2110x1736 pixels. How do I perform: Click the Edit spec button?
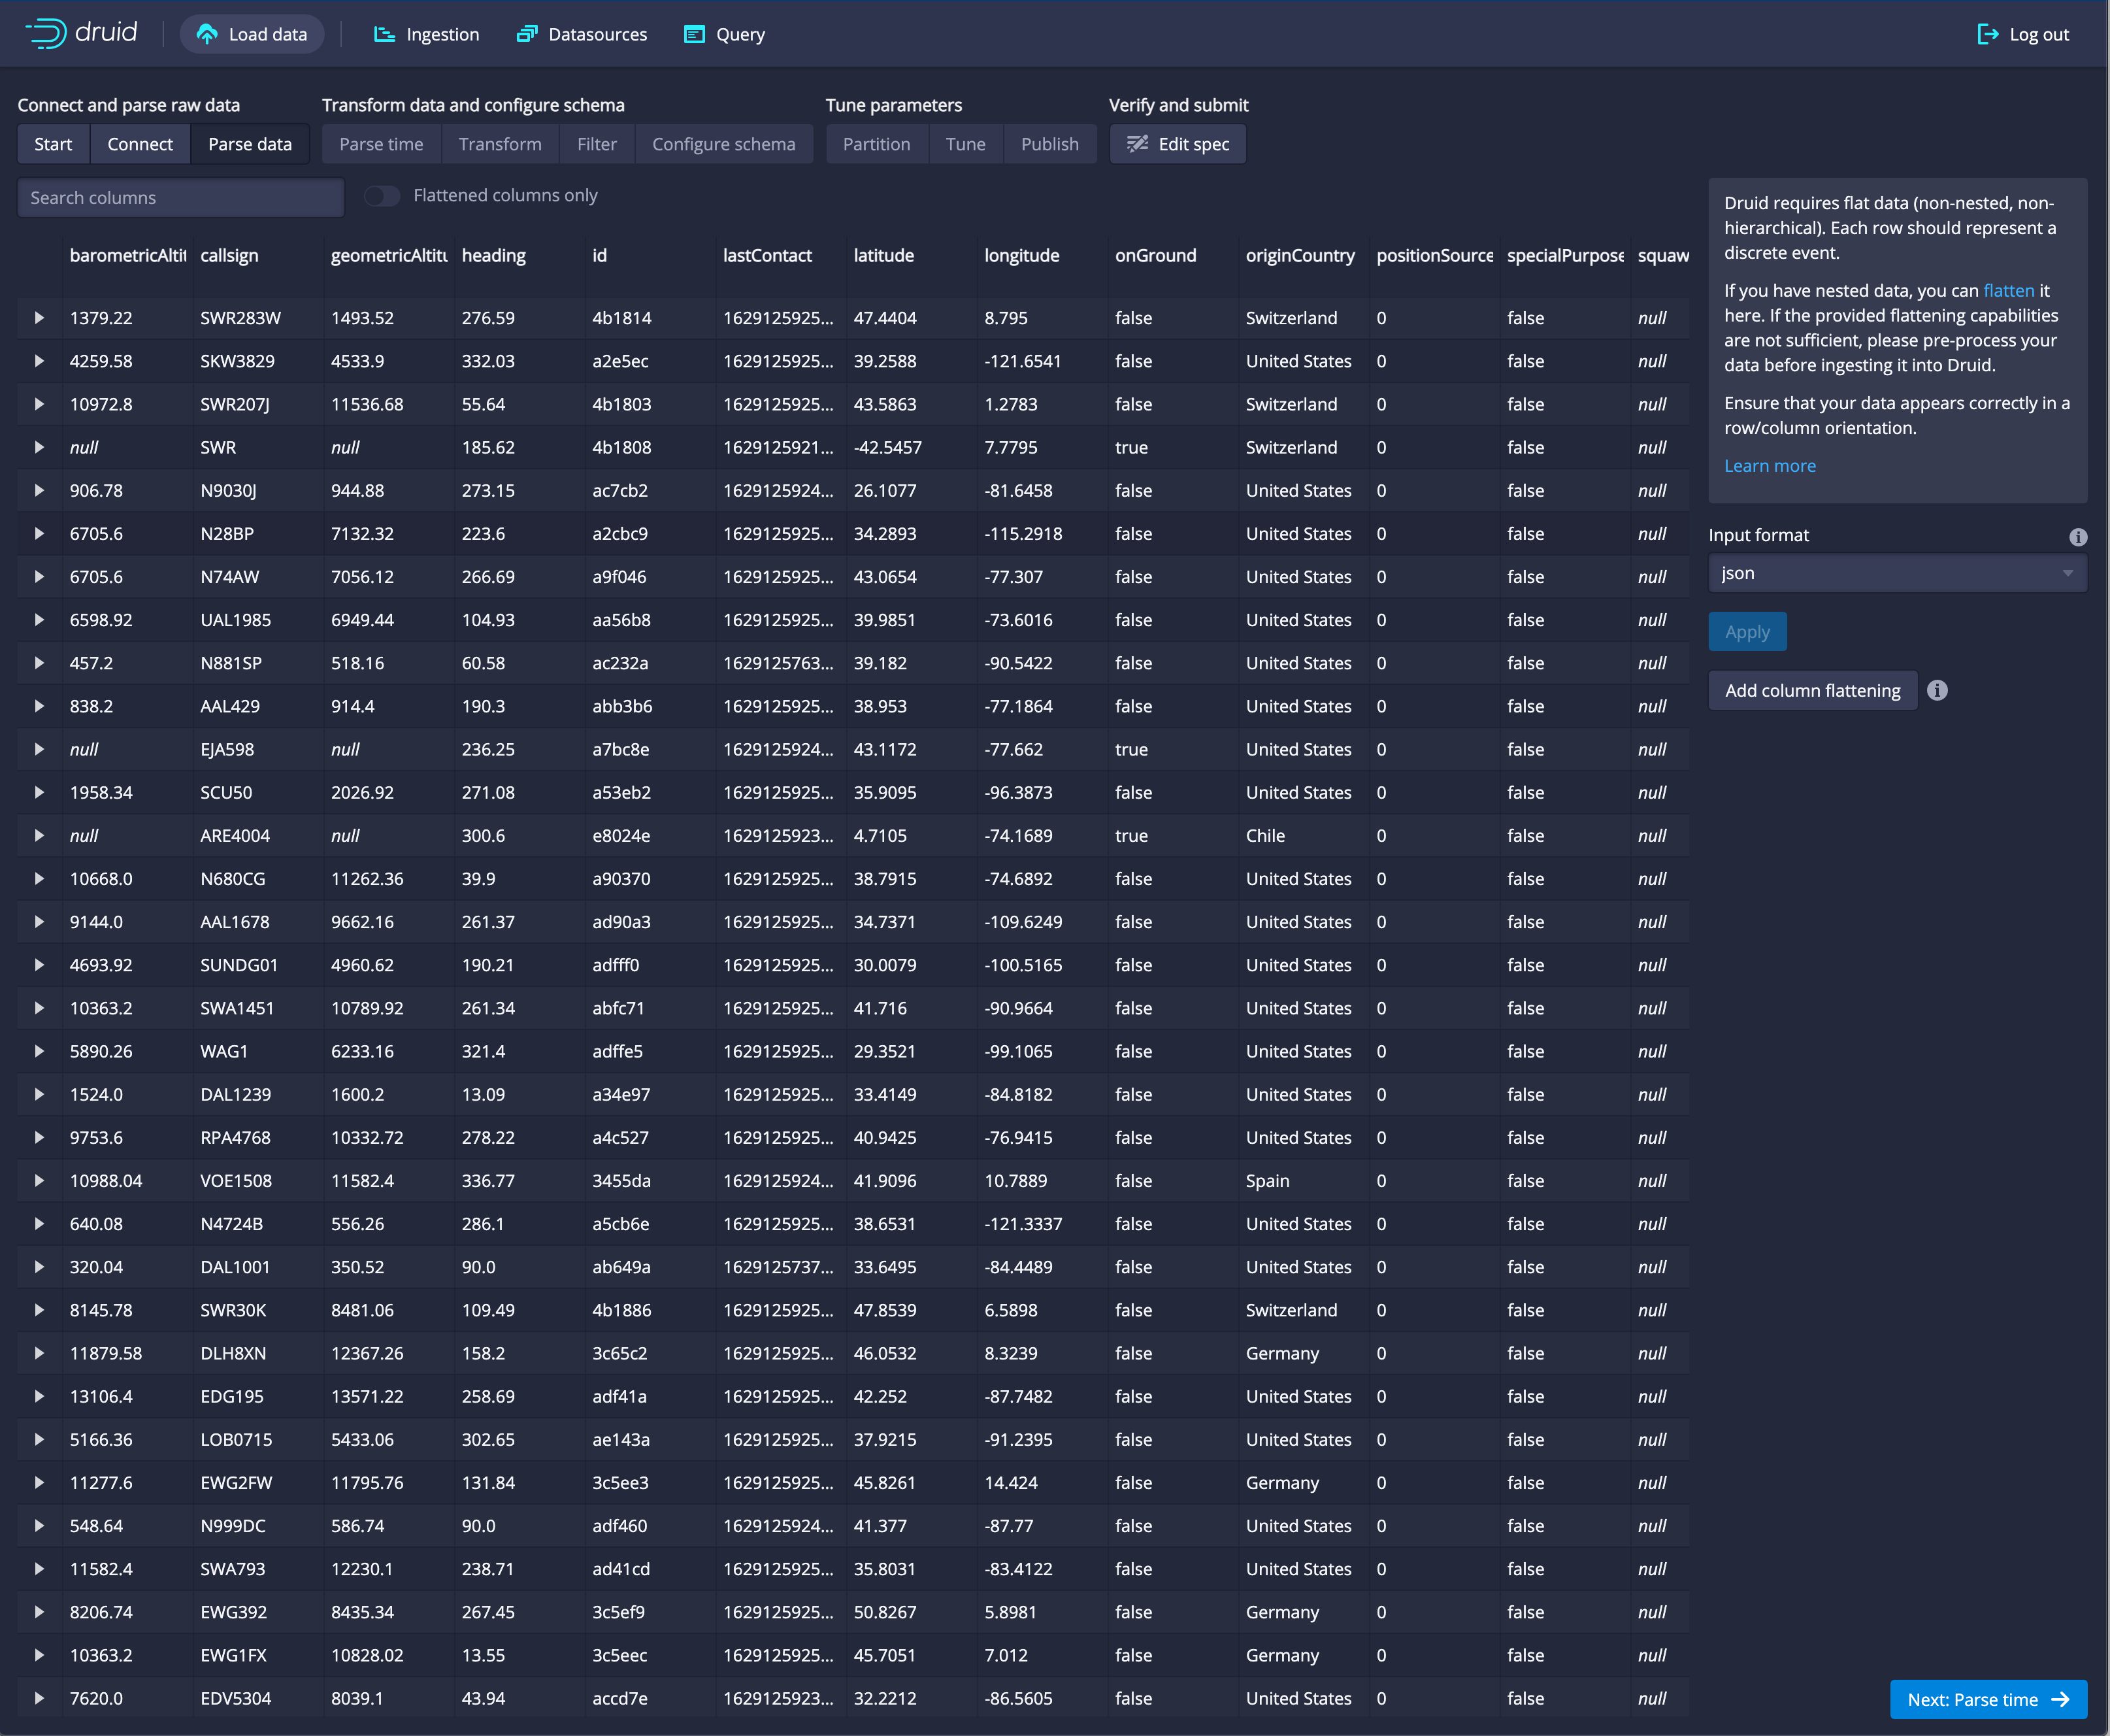pyautogui.click(x=1178, y=144)
